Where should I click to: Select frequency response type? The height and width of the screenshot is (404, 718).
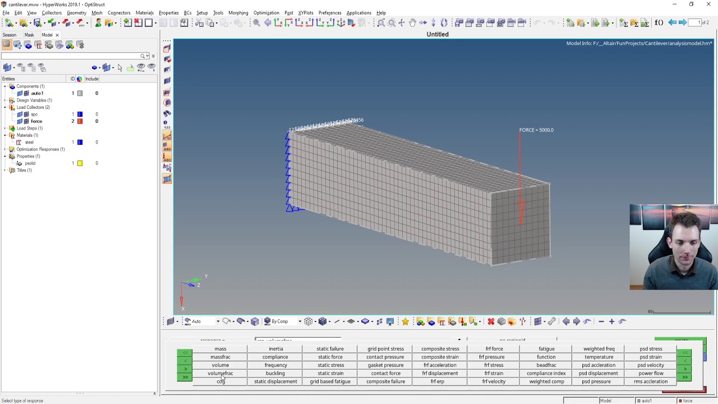click(x=275, y=365)
